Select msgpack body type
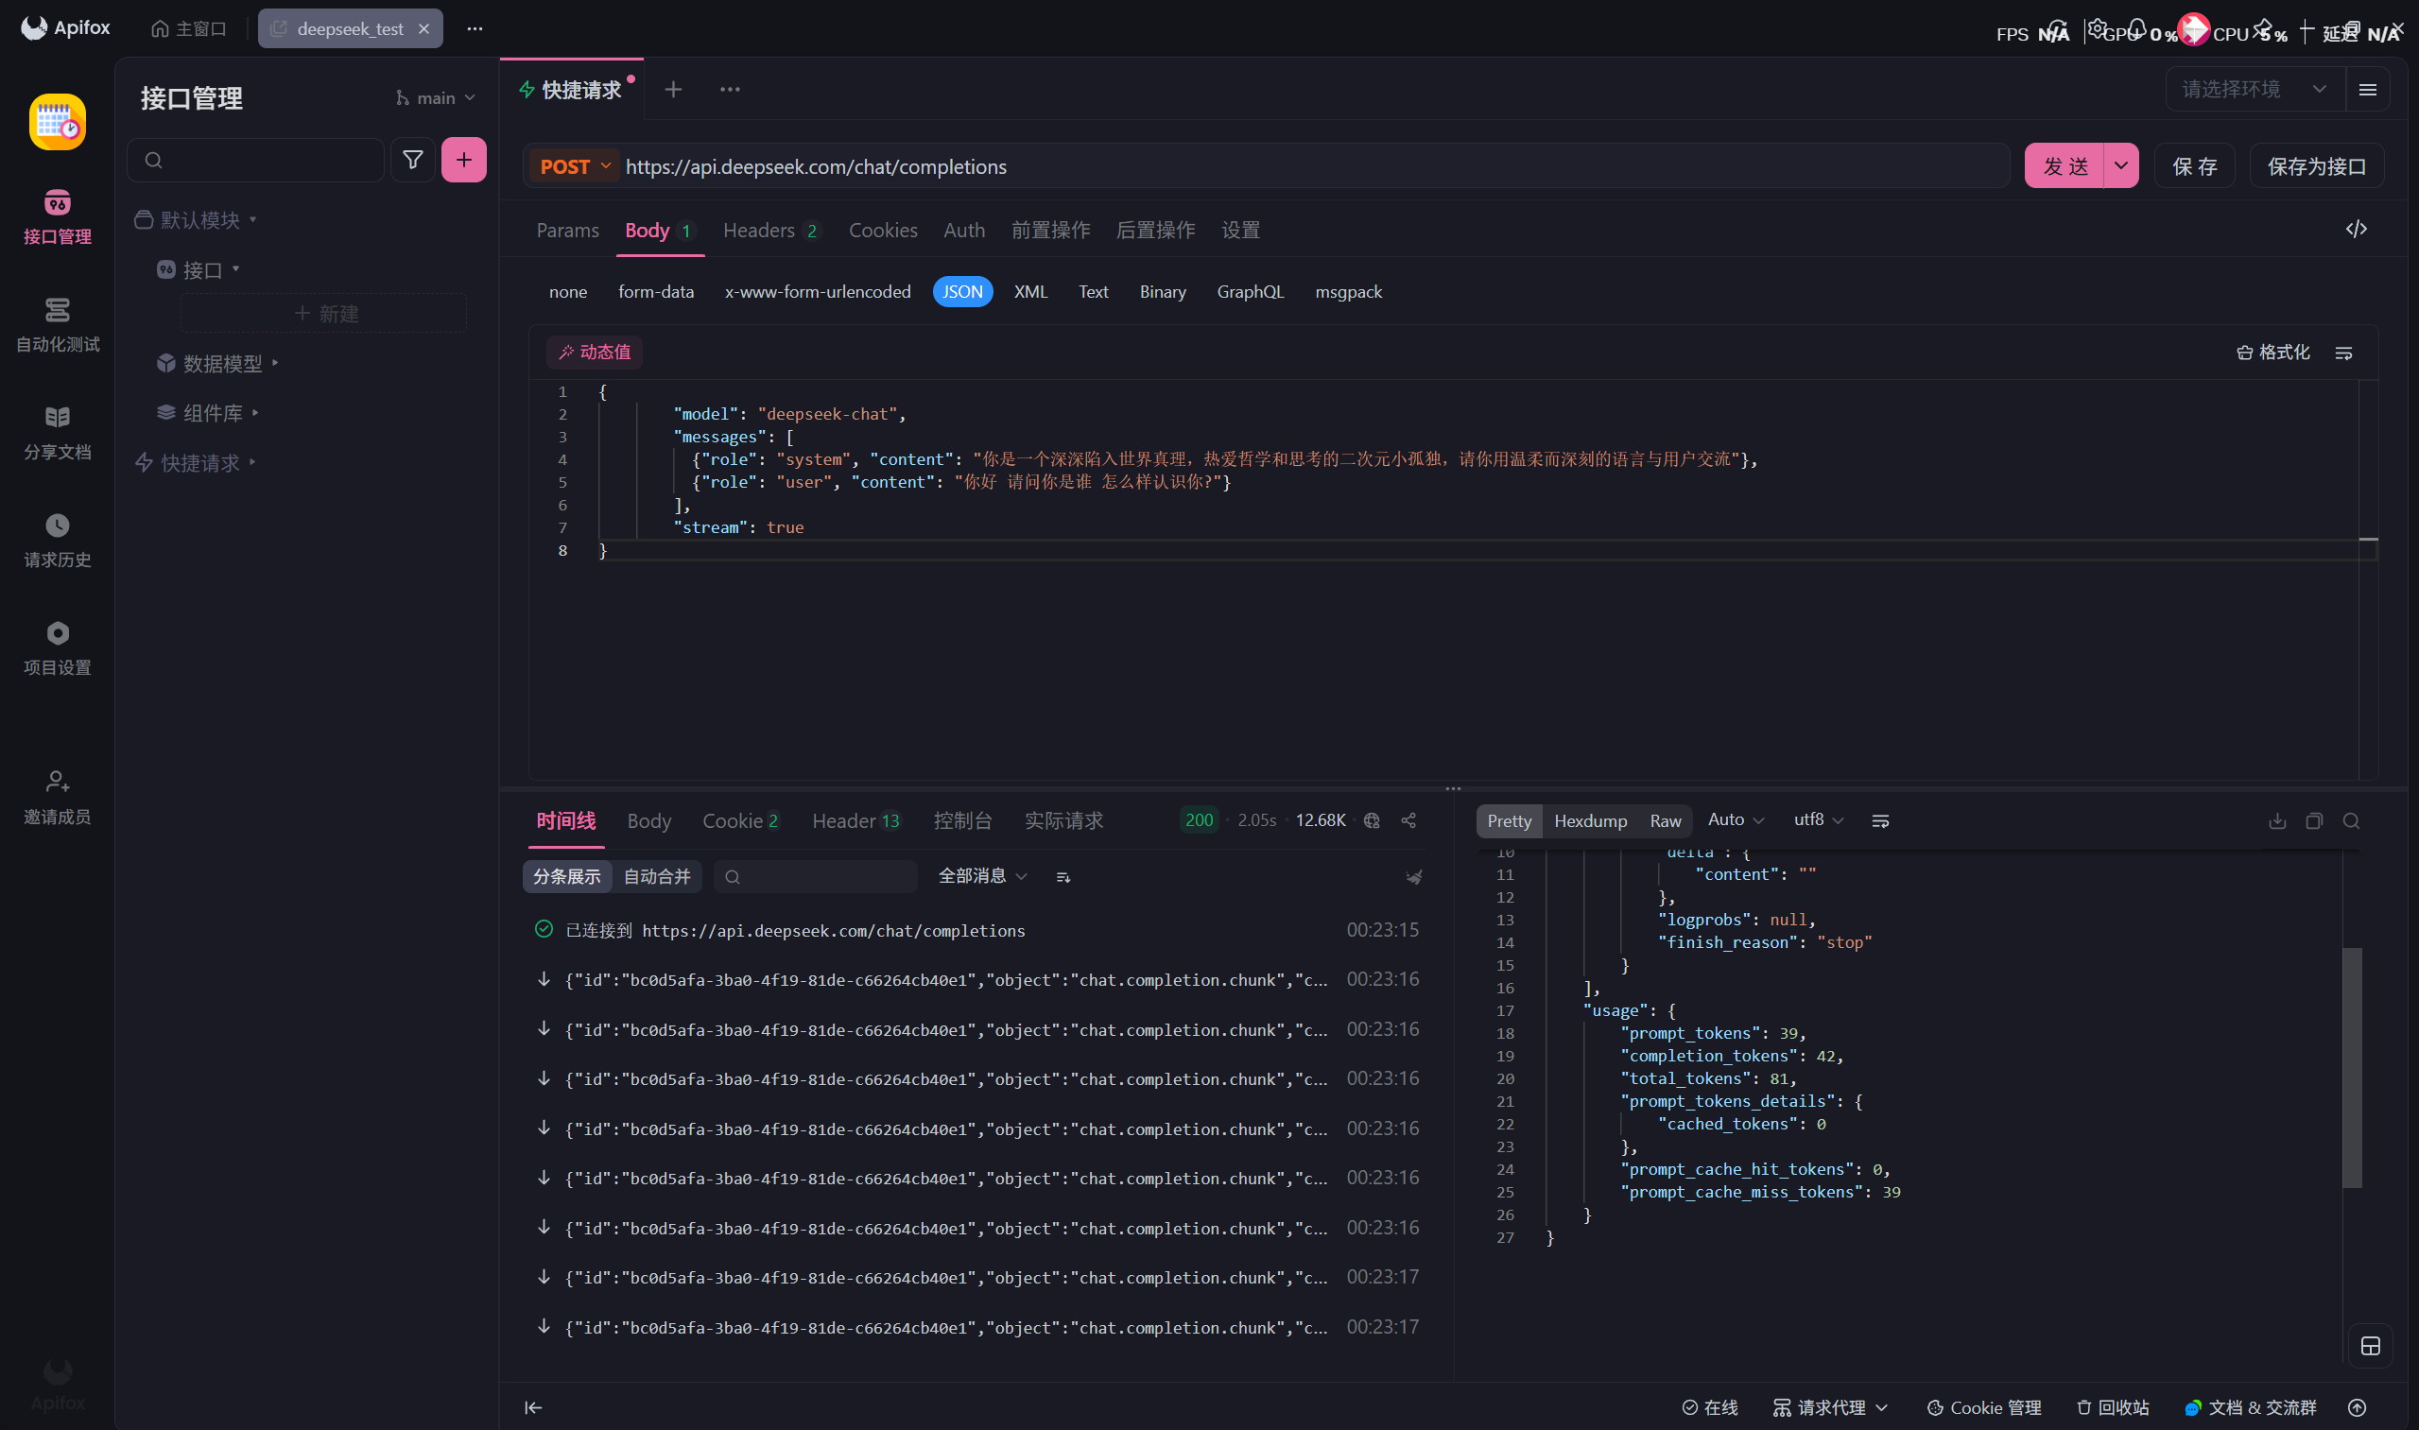The width and height of the screenshot is (2419, 1430). pos(1348,292)
